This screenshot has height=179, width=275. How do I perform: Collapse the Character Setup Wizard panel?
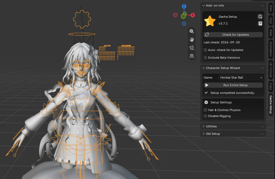(203, 68)
